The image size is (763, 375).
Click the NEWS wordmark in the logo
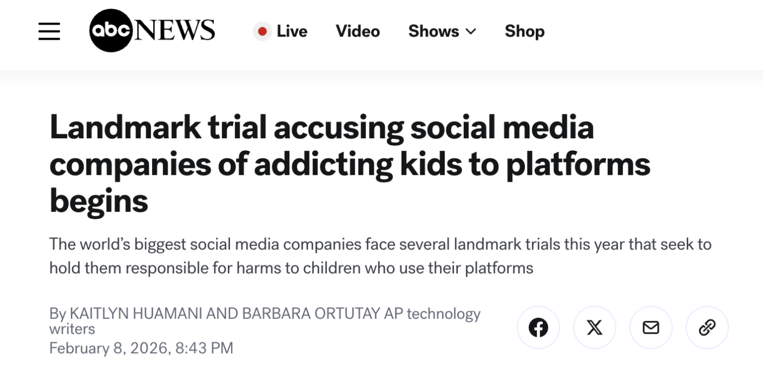(174, 31)
